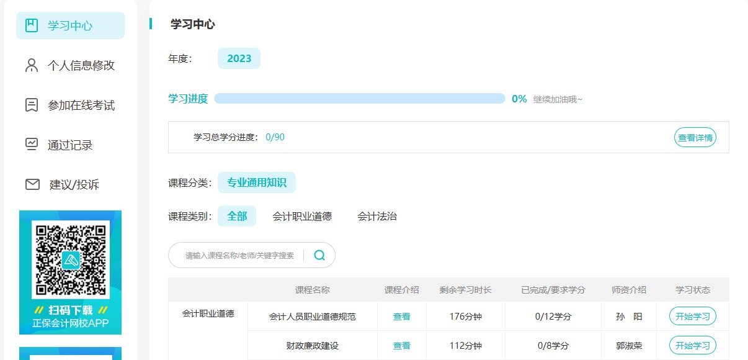748x360 pixels.
Task: View introduction for 财政廉政建设
Action: pos(401,346)
